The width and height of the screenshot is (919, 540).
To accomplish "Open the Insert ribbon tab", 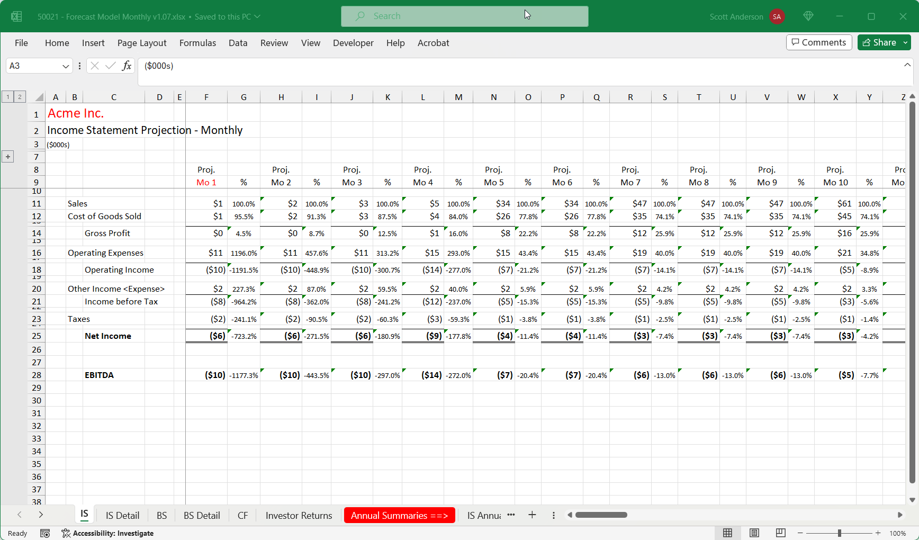I will point(93,43).
